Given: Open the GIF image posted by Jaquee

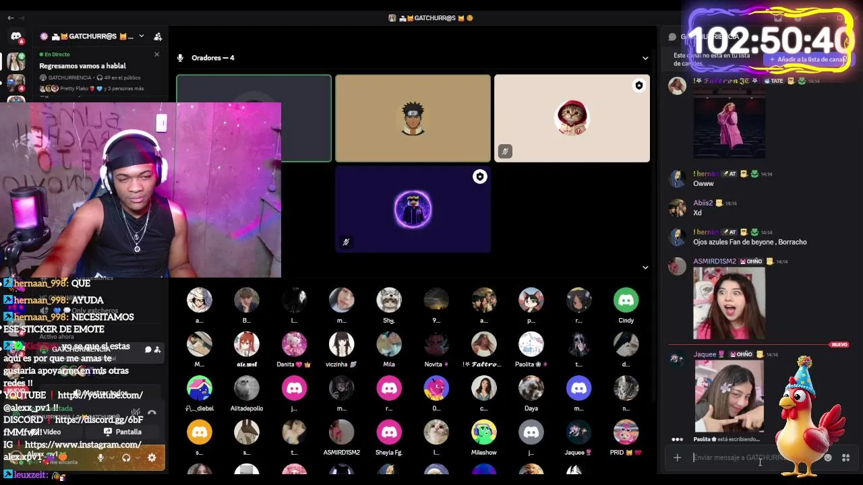Looking at the screenshot, I should click(x=729, y=396).
